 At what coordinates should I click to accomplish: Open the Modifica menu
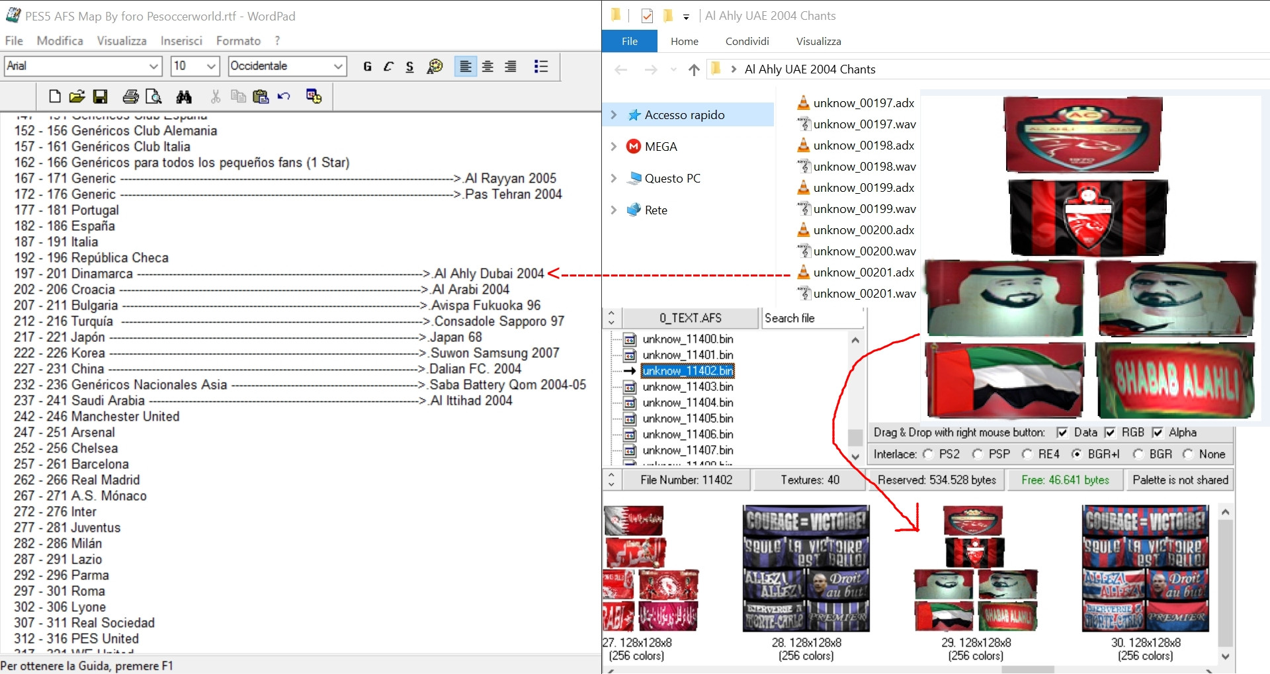point(60,41)
